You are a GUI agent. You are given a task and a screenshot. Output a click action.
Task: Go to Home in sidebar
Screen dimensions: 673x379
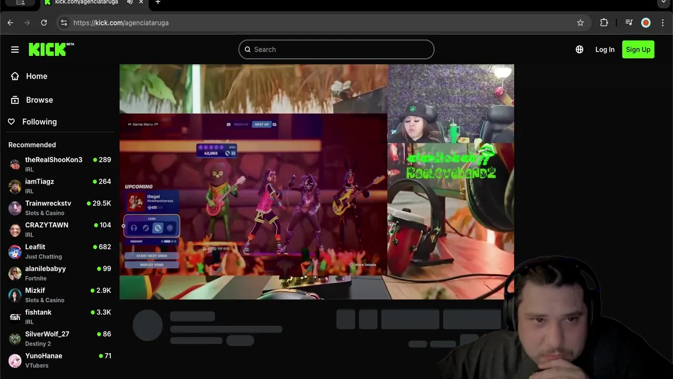(37, 76)
